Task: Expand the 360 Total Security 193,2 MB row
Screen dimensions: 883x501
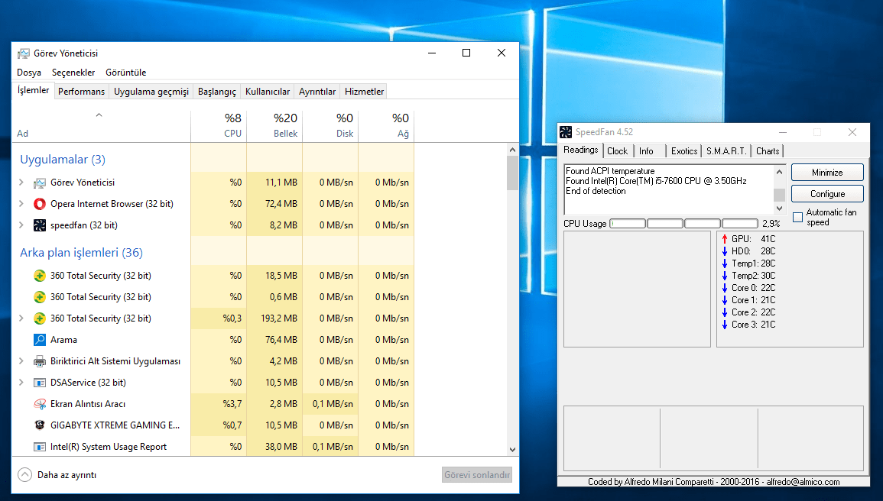Action: pyautogui.click(x=21, y=318)
